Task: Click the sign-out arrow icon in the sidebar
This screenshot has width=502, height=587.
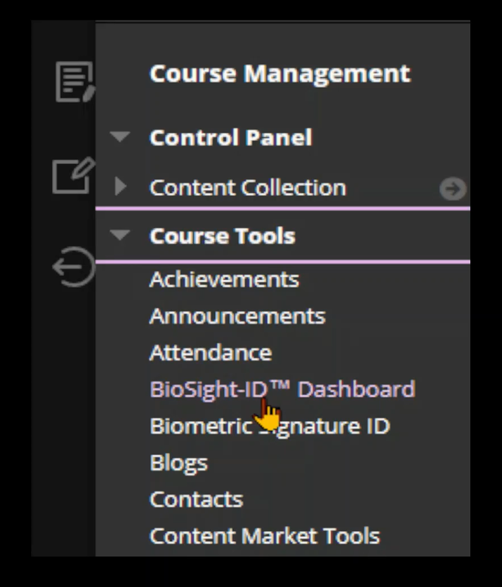Action: [x=74, y=267]
